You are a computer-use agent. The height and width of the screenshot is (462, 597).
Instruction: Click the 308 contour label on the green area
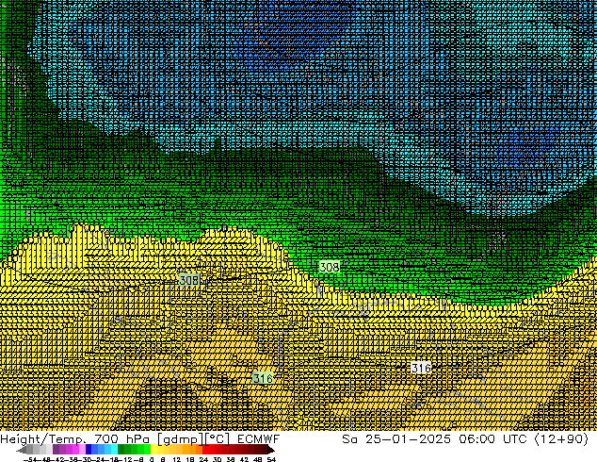pos(330,267)
